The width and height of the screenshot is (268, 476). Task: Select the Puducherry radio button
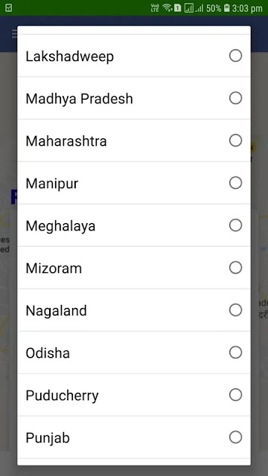[235, 395]
